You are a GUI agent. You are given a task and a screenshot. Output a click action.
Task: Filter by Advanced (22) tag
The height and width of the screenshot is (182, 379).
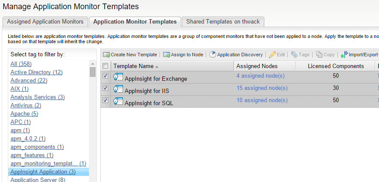(x=29, y=80)
